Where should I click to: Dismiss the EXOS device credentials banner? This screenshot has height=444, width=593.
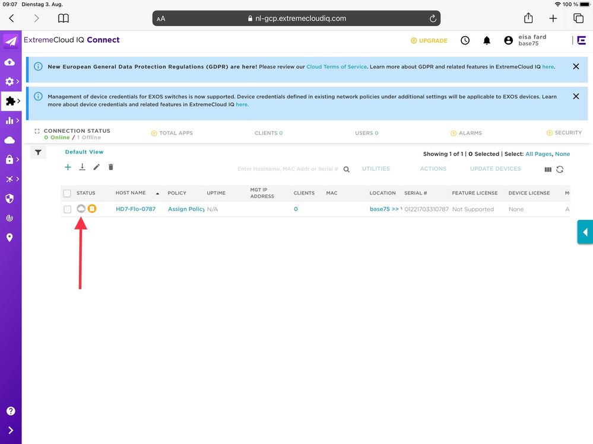pos(576,96)
